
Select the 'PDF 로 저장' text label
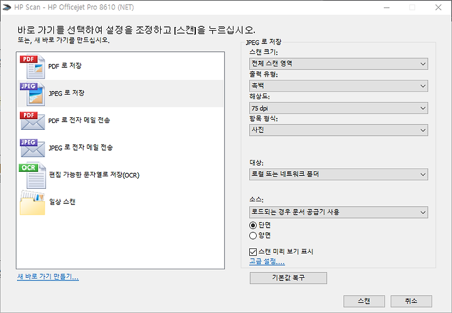(65, 66)
